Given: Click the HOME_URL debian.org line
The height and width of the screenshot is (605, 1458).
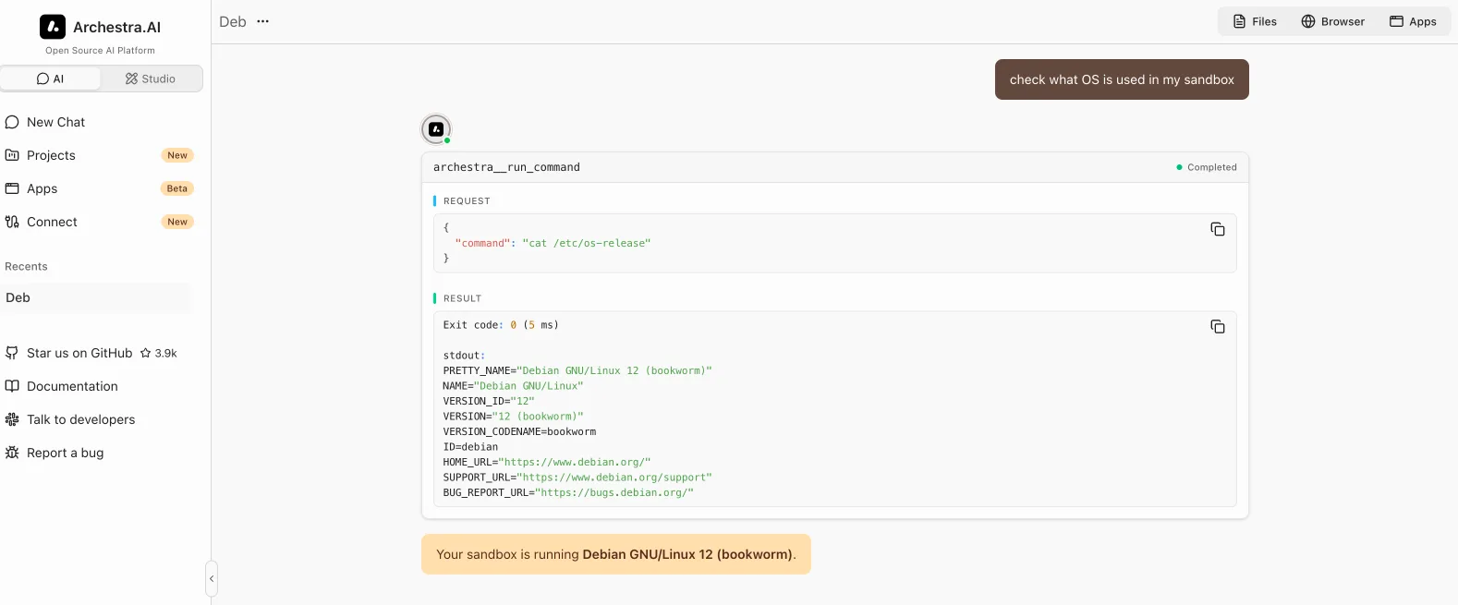Looking at the screenshot, I should pyautogui.click(x=547, y=462).
